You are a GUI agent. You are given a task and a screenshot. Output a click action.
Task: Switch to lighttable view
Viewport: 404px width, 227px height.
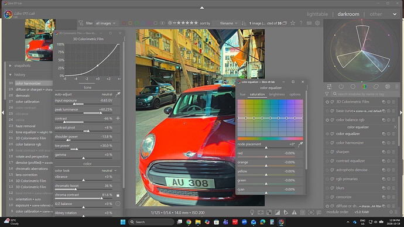pyautogui.click(x=317, y=14)
